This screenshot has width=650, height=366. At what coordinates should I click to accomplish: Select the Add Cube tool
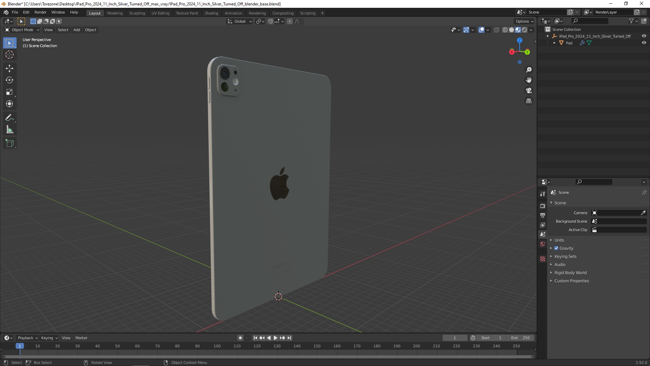click(9, 143)
